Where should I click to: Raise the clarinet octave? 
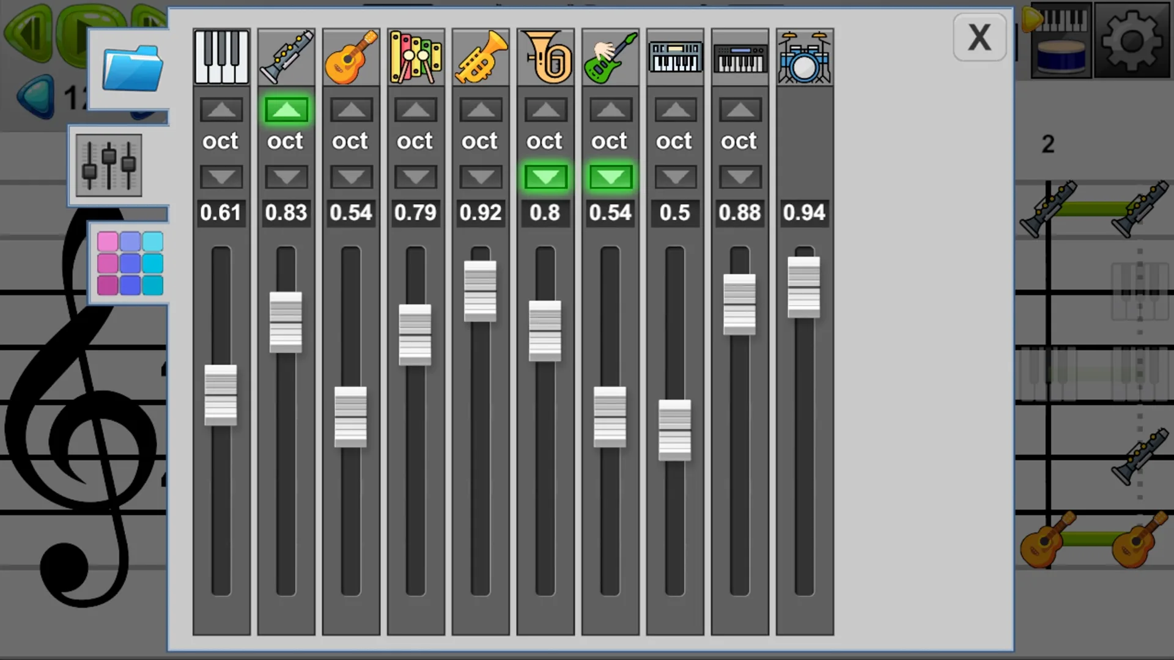point(286,110)
